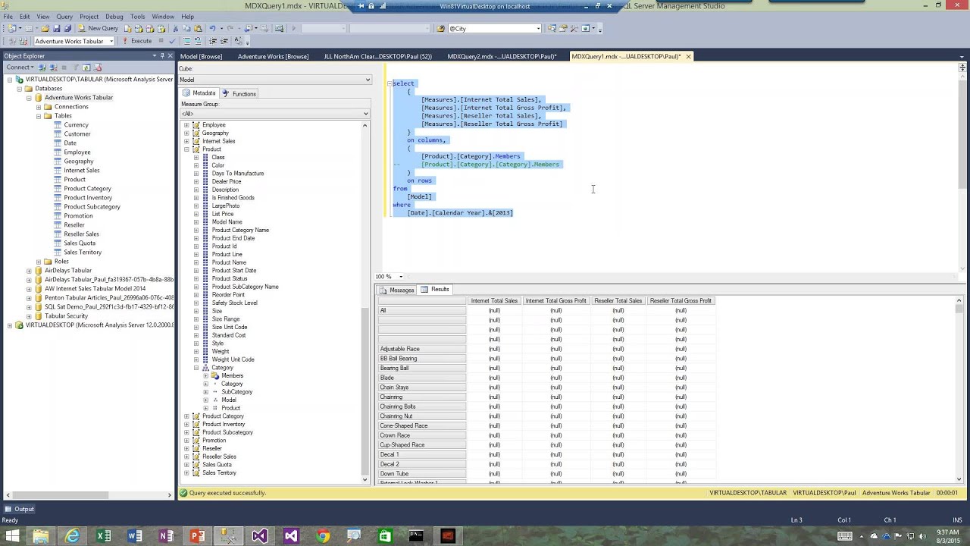Click the Find in Files icon
Image resolution: width=970 pixels, height=546 pixels.
[x=441, y=28]
